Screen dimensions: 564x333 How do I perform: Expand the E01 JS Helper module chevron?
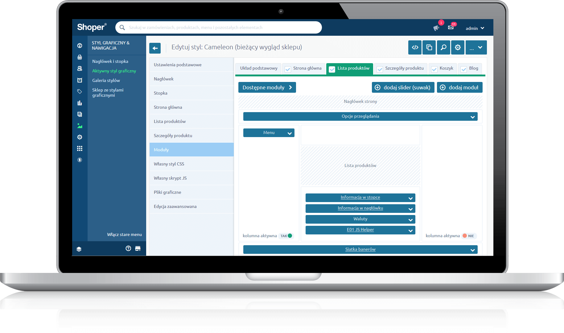410,231
